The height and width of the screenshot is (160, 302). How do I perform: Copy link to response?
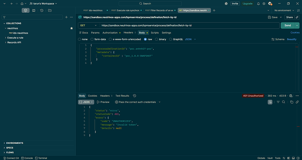(x=297, y=102)
